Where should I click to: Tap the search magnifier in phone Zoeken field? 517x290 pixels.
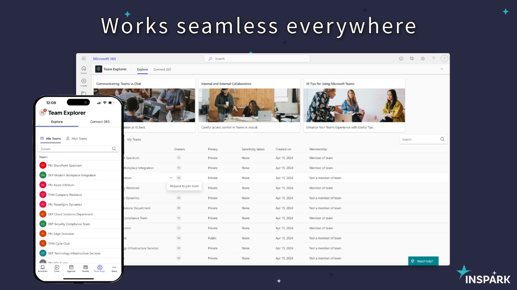(114, 149)
